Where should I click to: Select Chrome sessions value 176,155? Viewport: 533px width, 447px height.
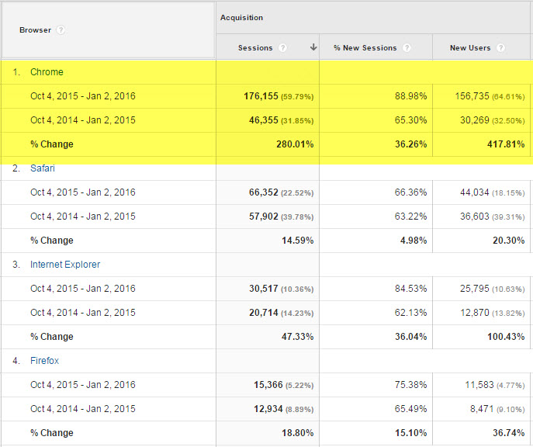pos(261,96)
